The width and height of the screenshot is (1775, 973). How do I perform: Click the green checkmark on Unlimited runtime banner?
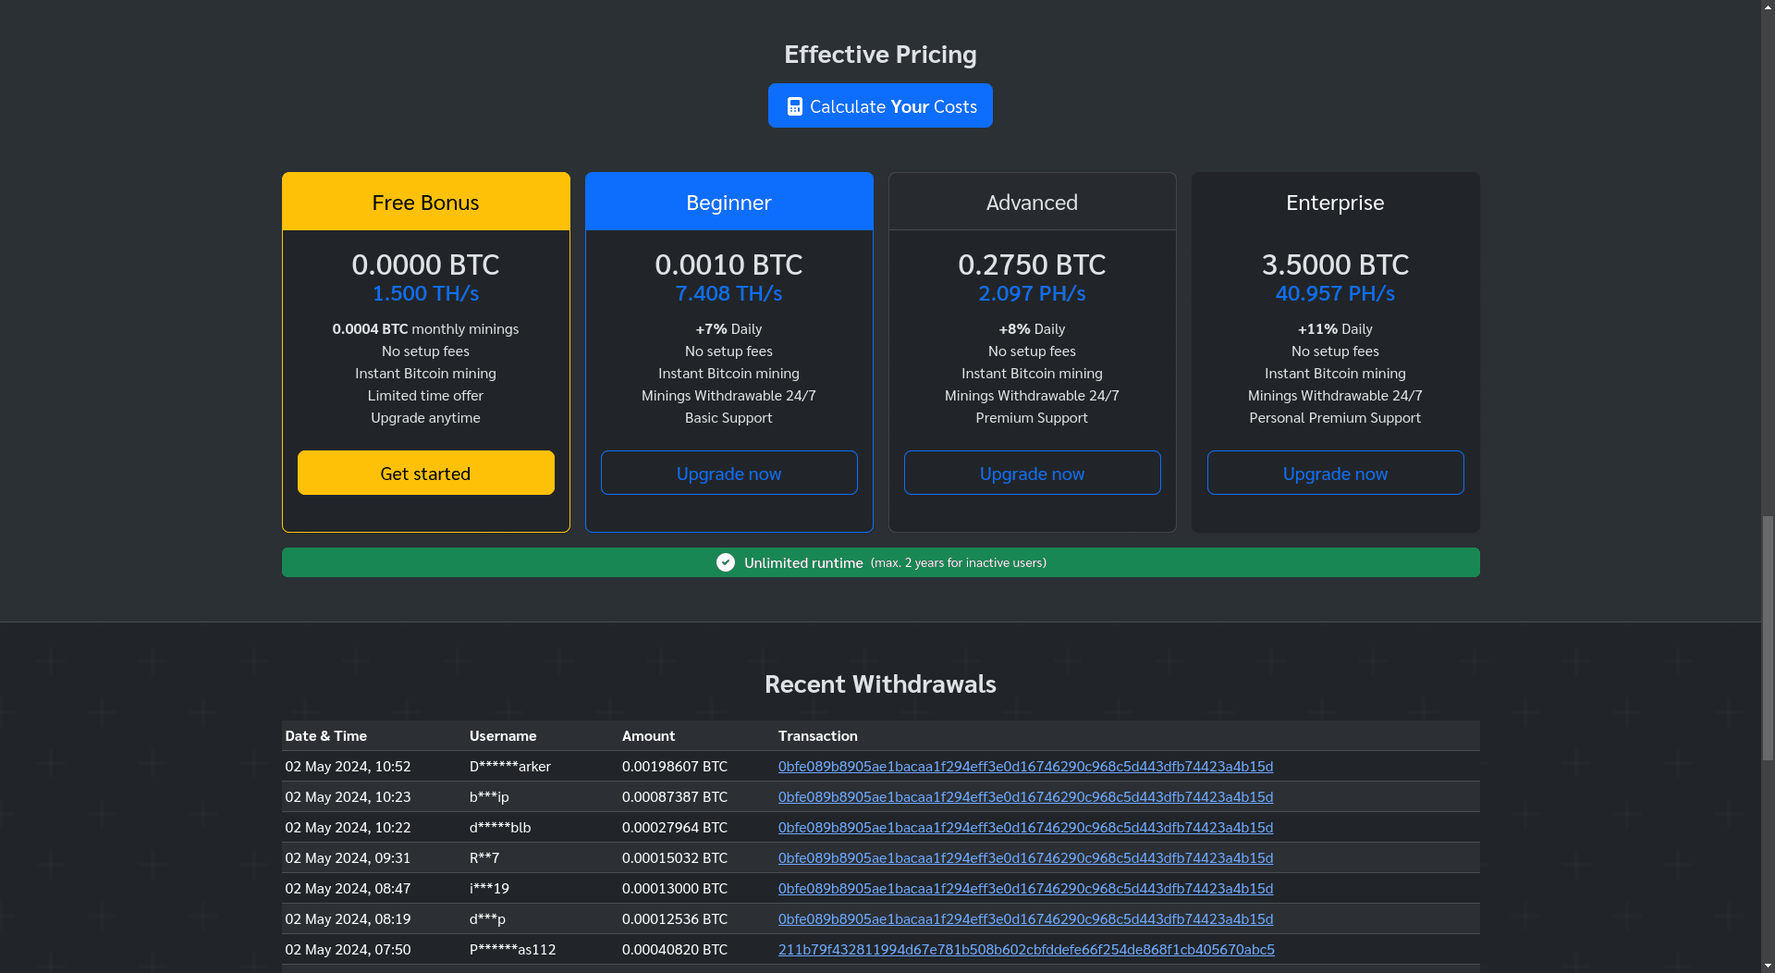[x=725, y=562]
